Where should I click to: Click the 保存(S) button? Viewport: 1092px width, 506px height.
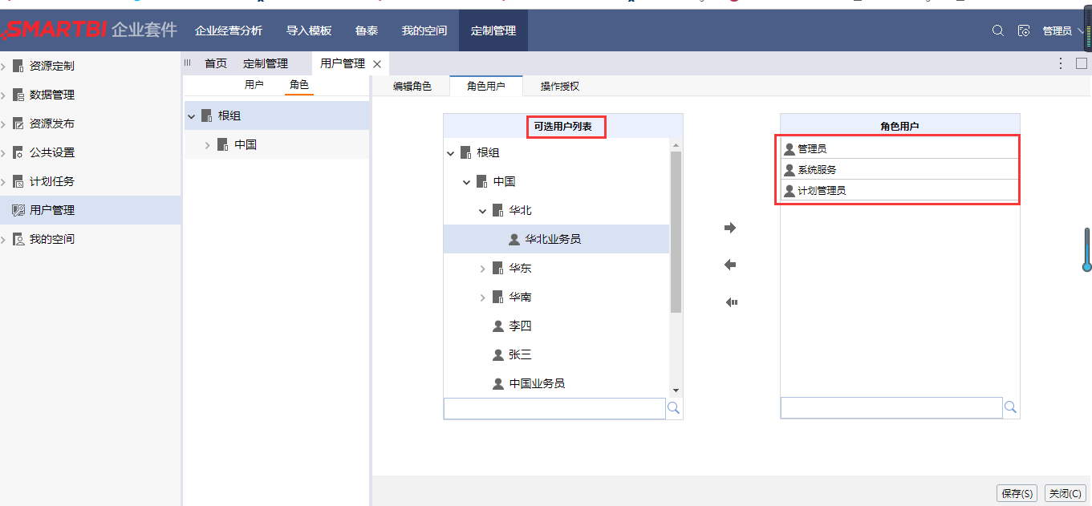coord(1017,493)
